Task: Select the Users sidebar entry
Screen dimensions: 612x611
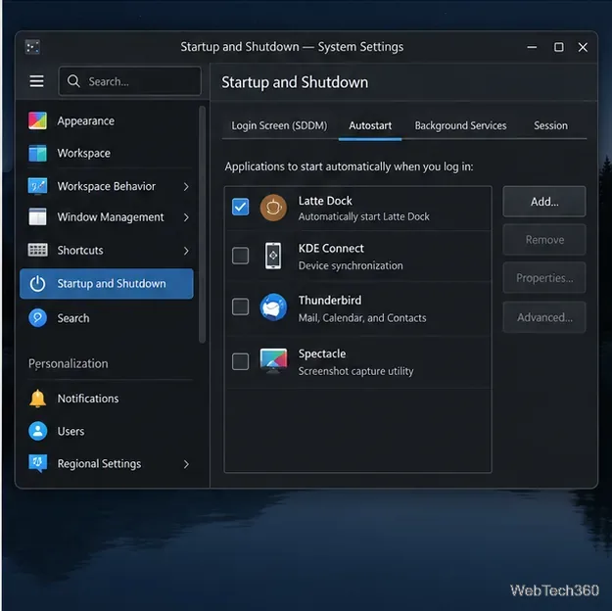Action: pyautogui.click(x=106, y=431)
